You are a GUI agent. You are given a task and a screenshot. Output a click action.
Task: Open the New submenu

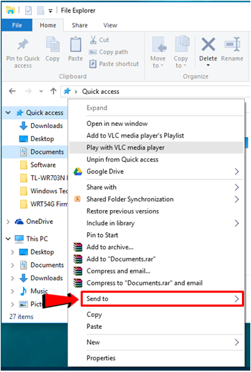click(156, 342)
